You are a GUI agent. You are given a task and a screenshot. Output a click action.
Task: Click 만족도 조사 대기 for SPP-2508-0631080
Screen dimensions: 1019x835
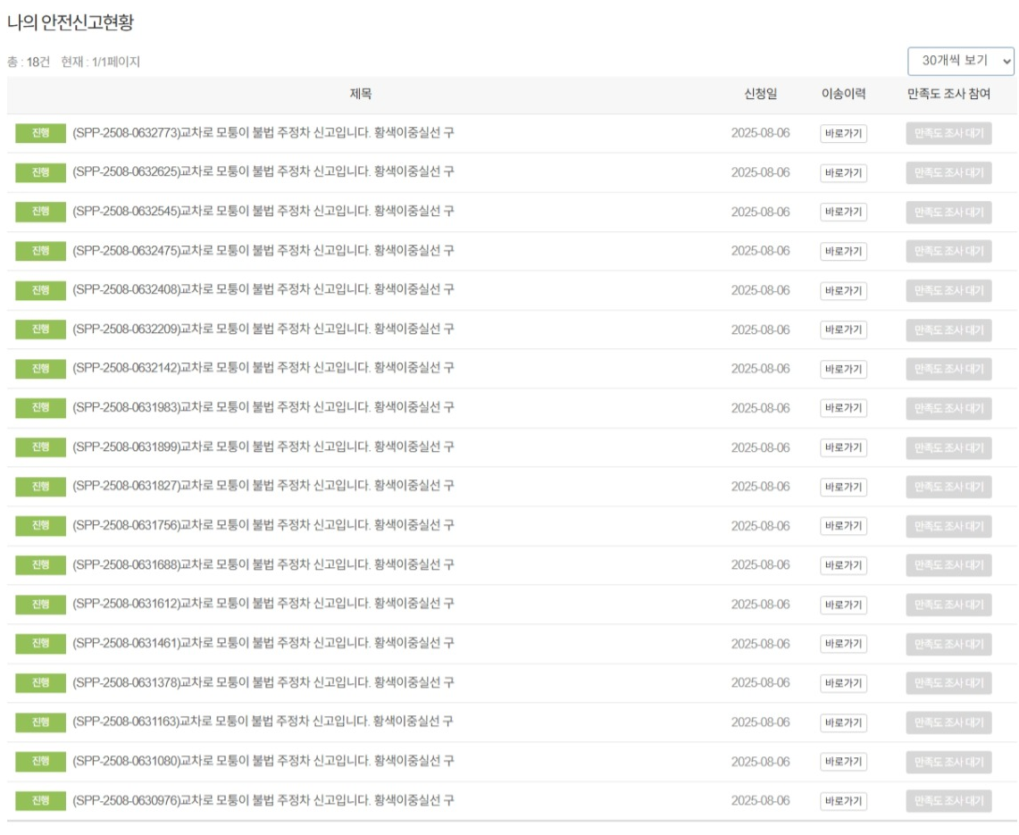coord(948,762)
